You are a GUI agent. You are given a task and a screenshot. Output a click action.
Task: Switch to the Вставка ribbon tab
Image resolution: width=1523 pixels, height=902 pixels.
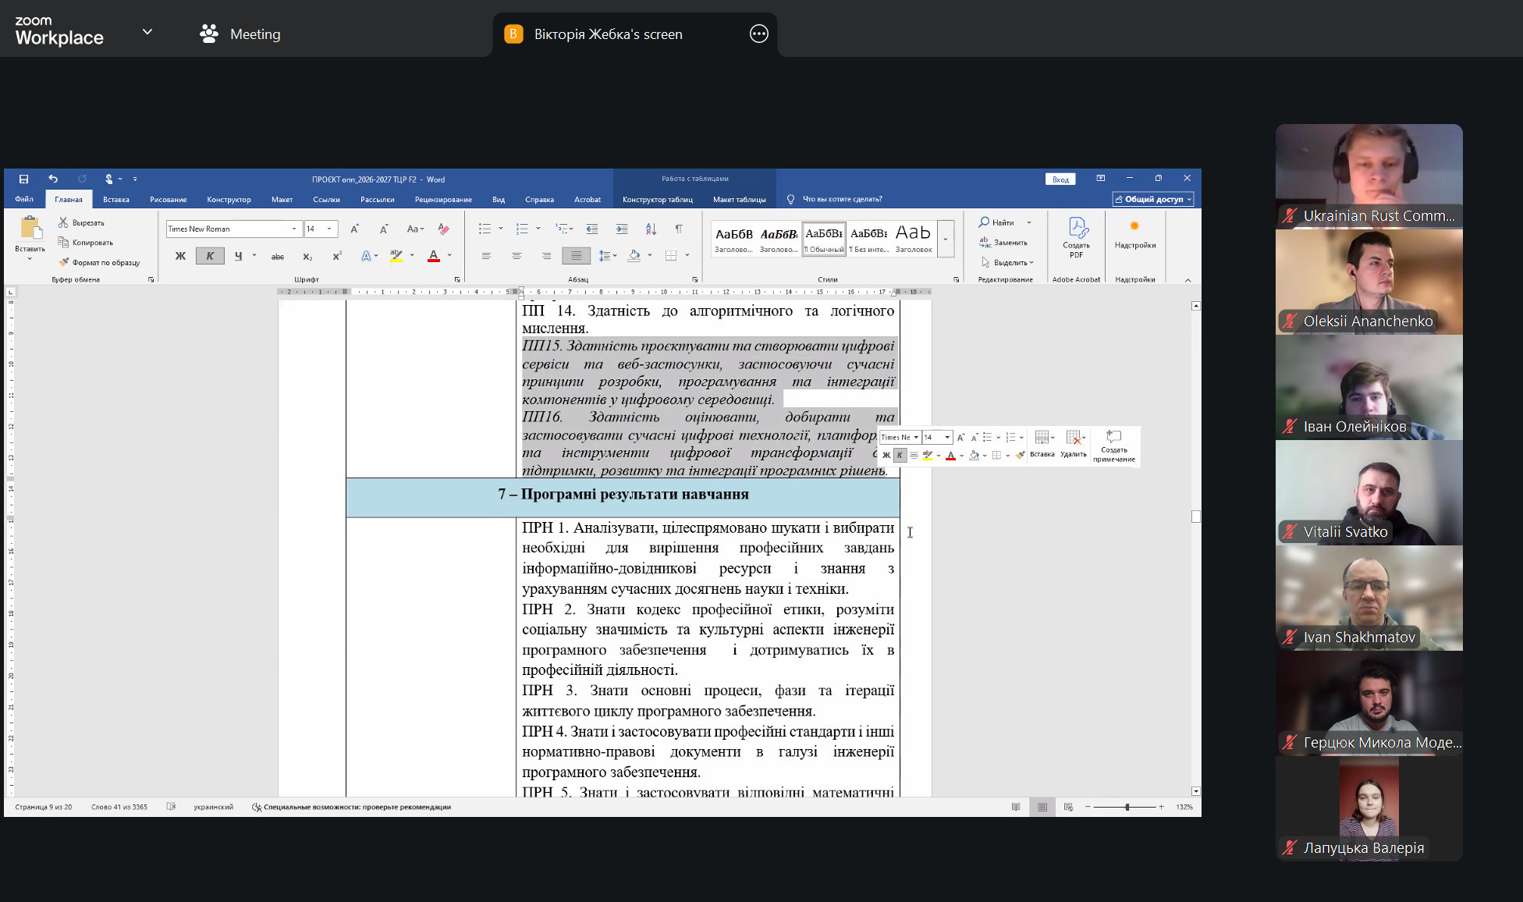pos(116,200)
